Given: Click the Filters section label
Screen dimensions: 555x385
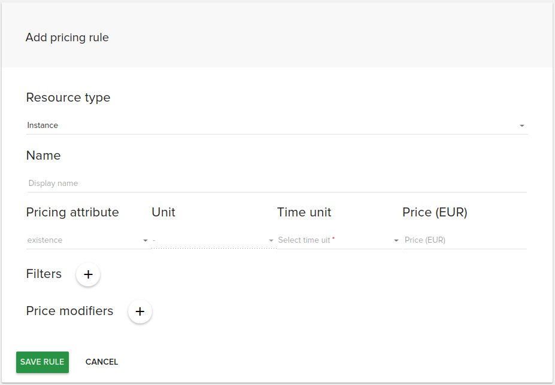Looking at the screenshot, I should point(44,274).
